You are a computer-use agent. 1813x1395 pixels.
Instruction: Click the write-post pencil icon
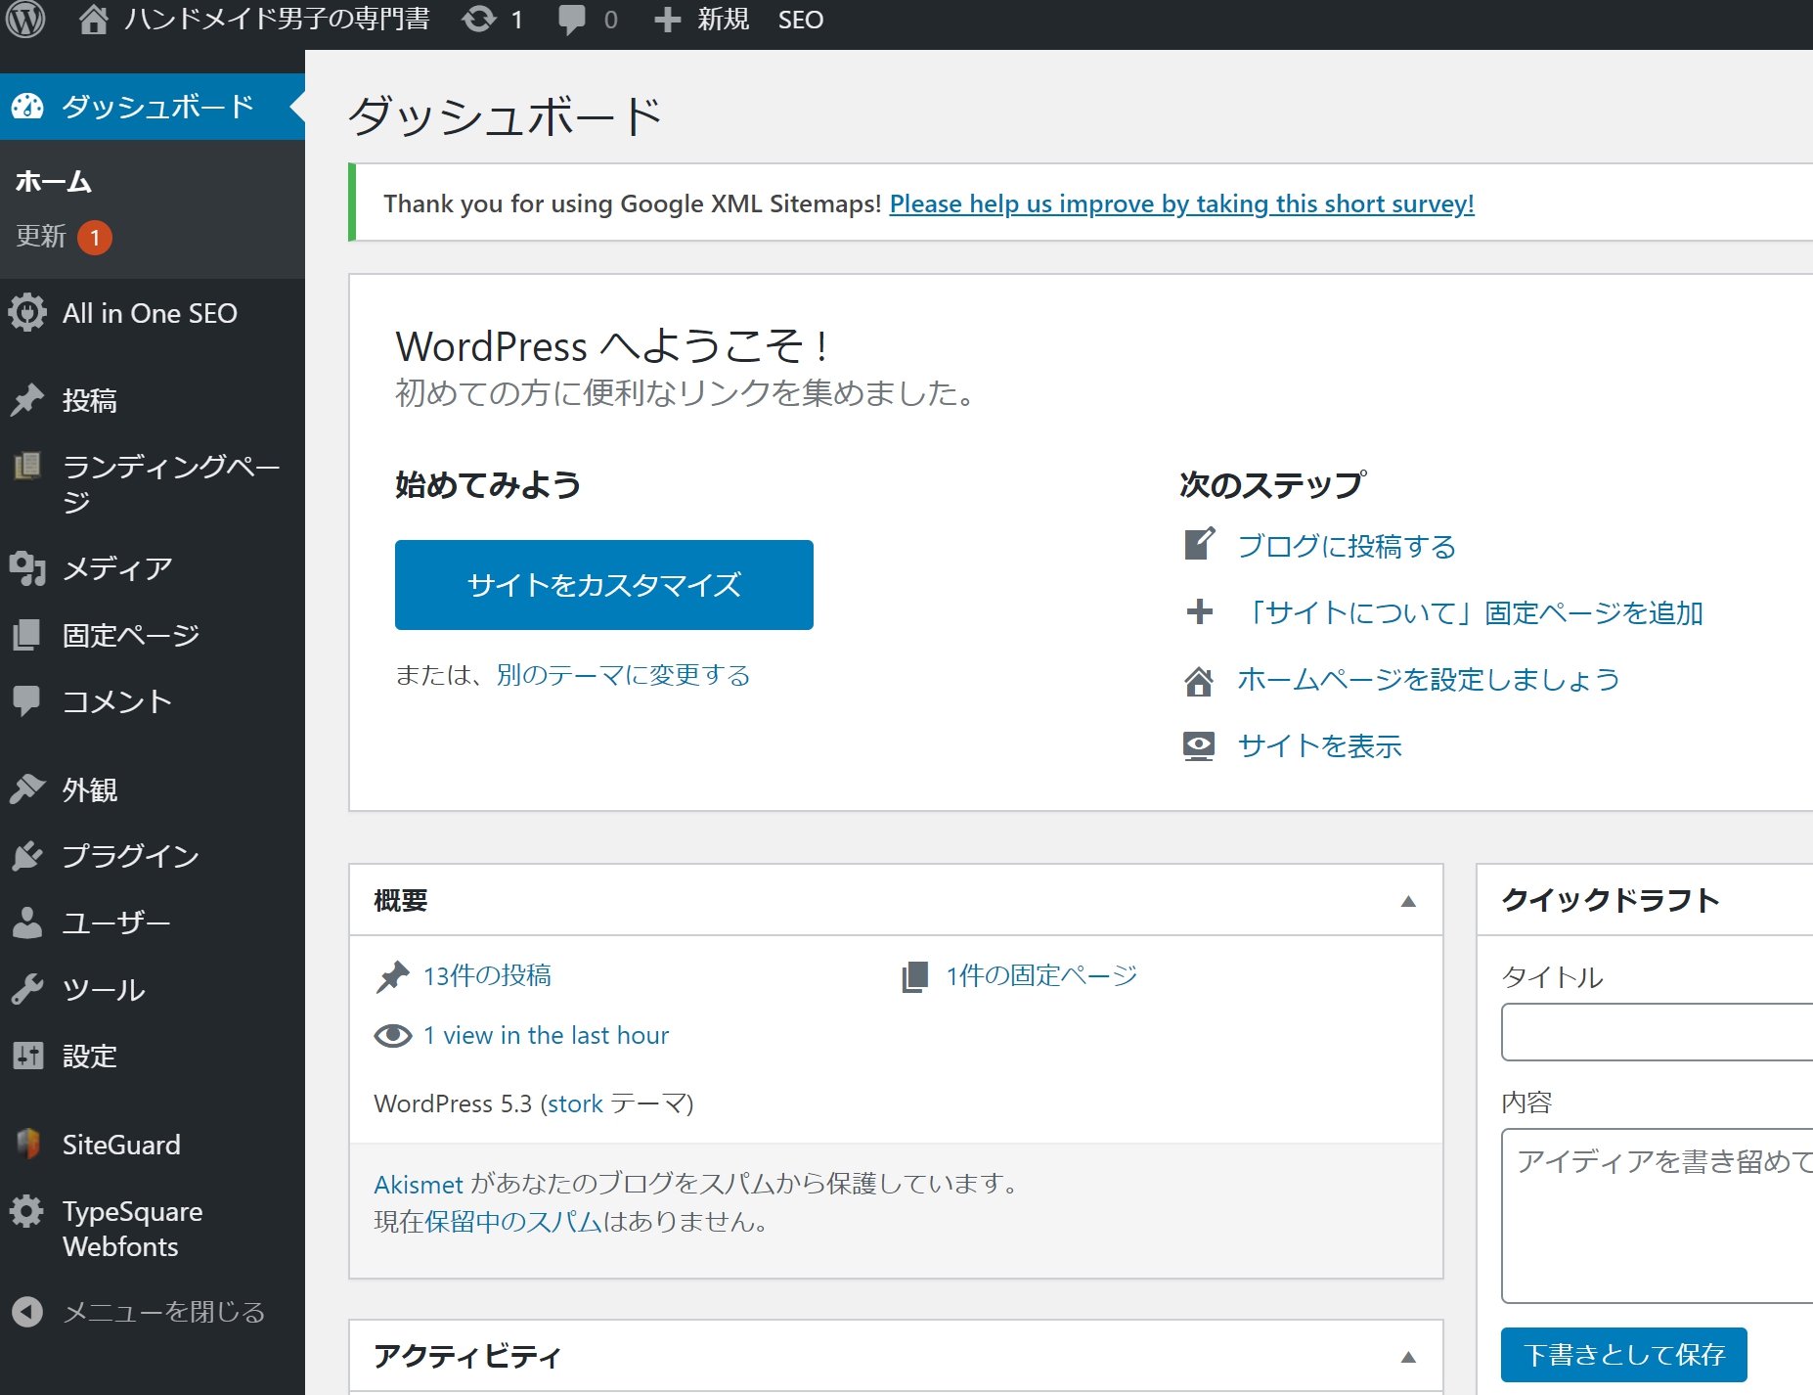[x=1200, y=544]
